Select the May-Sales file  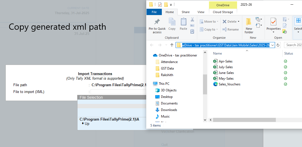[x=223, y=79]
